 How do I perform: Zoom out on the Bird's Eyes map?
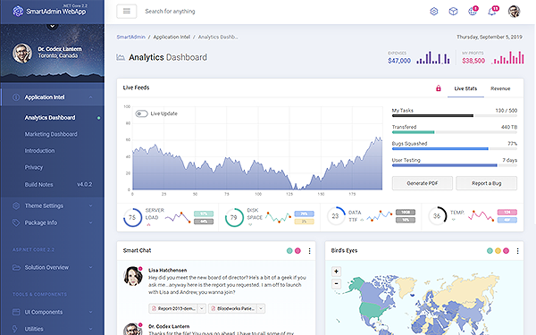337,284
